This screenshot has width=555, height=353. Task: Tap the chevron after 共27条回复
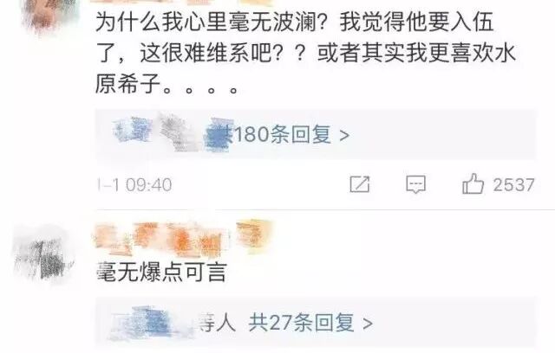pos(368,324)
